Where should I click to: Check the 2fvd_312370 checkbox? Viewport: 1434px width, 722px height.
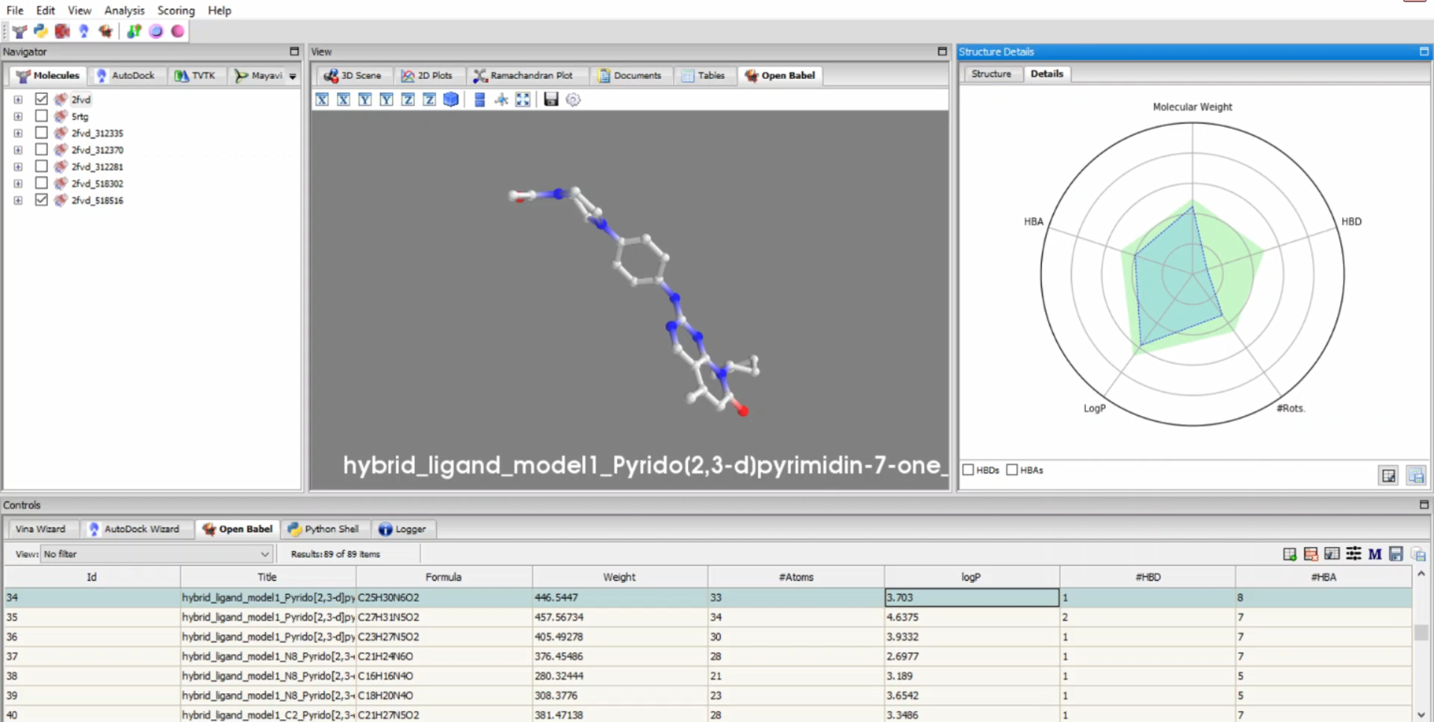coord(41,149)
